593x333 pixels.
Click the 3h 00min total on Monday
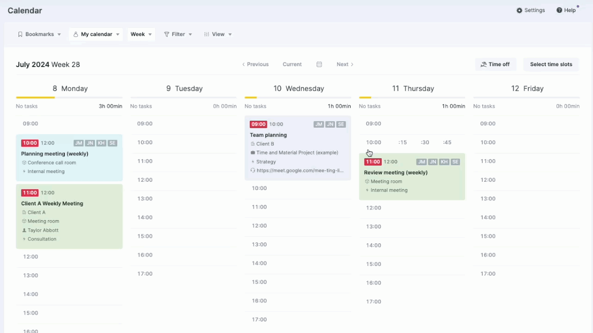[x=110, y=106]
